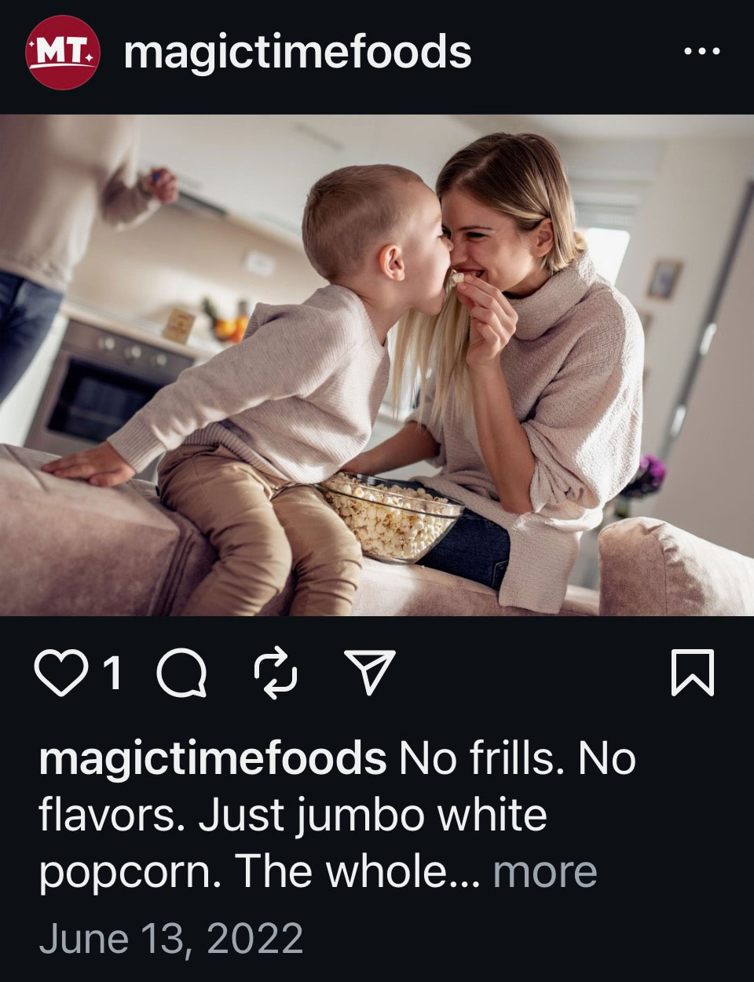Tap the repost arrows icon

click(276, 674)
